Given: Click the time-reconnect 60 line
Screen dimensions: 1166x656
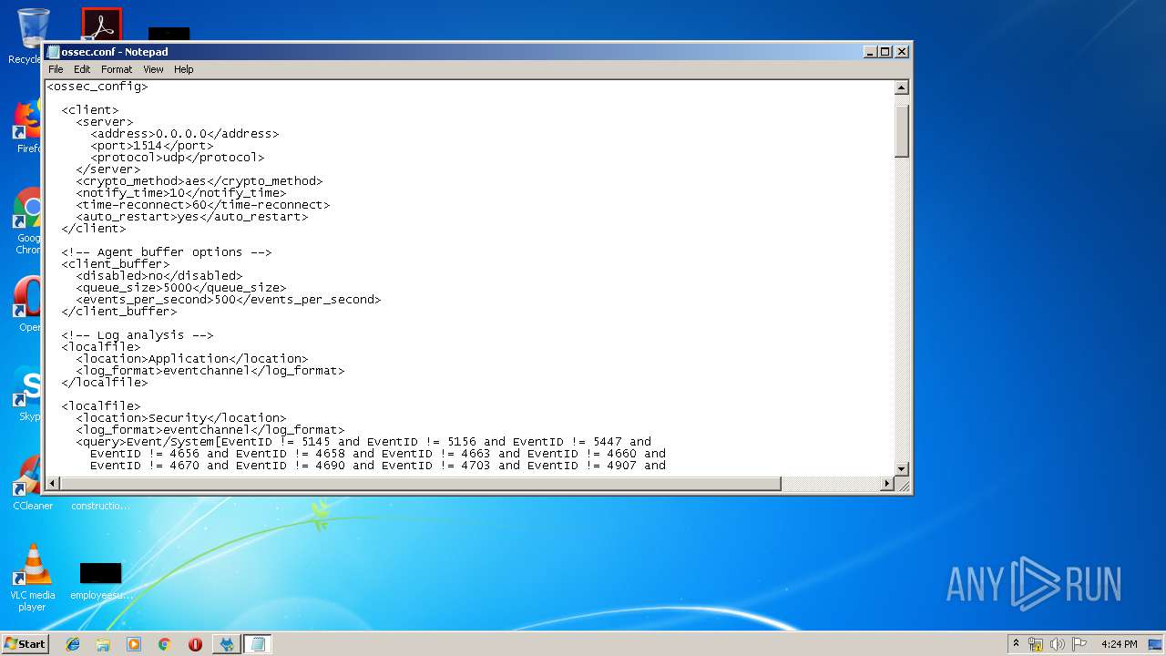Looking at the screenshot, I should pyautogui.click(x=203, y=205).
